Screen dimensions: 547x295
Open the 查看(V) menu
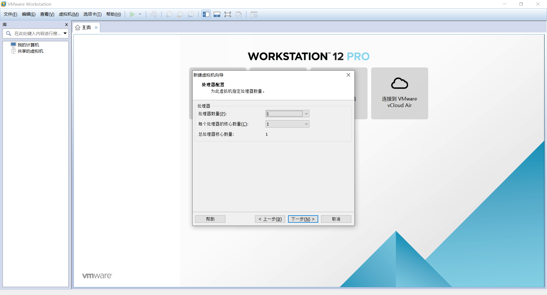click(x=47, y=14)
